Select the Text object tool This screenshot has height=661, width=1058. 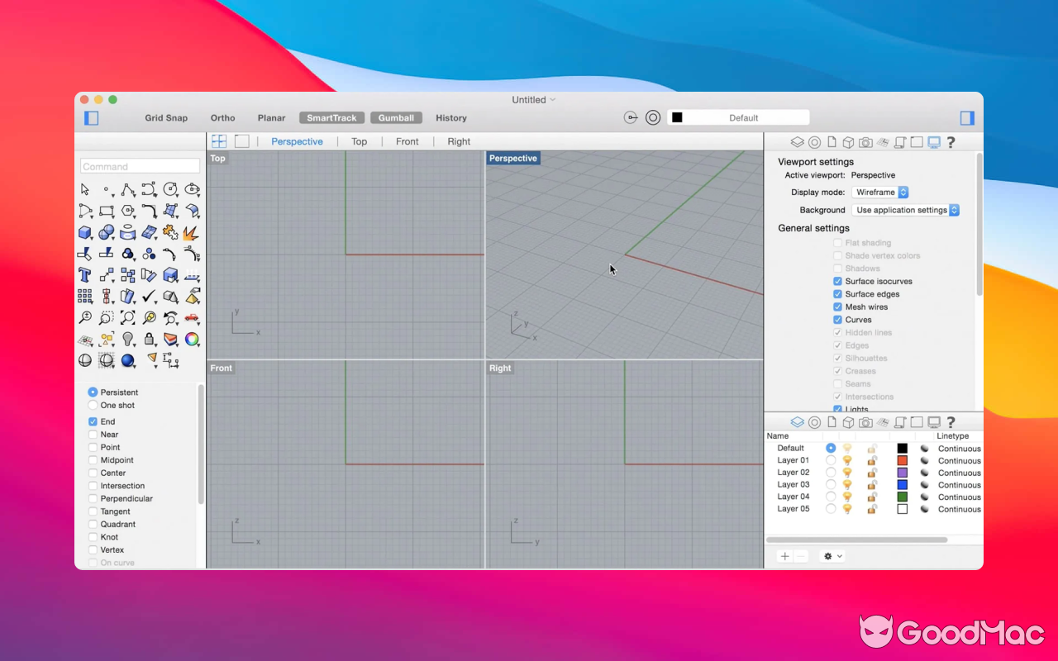(84, 275)
